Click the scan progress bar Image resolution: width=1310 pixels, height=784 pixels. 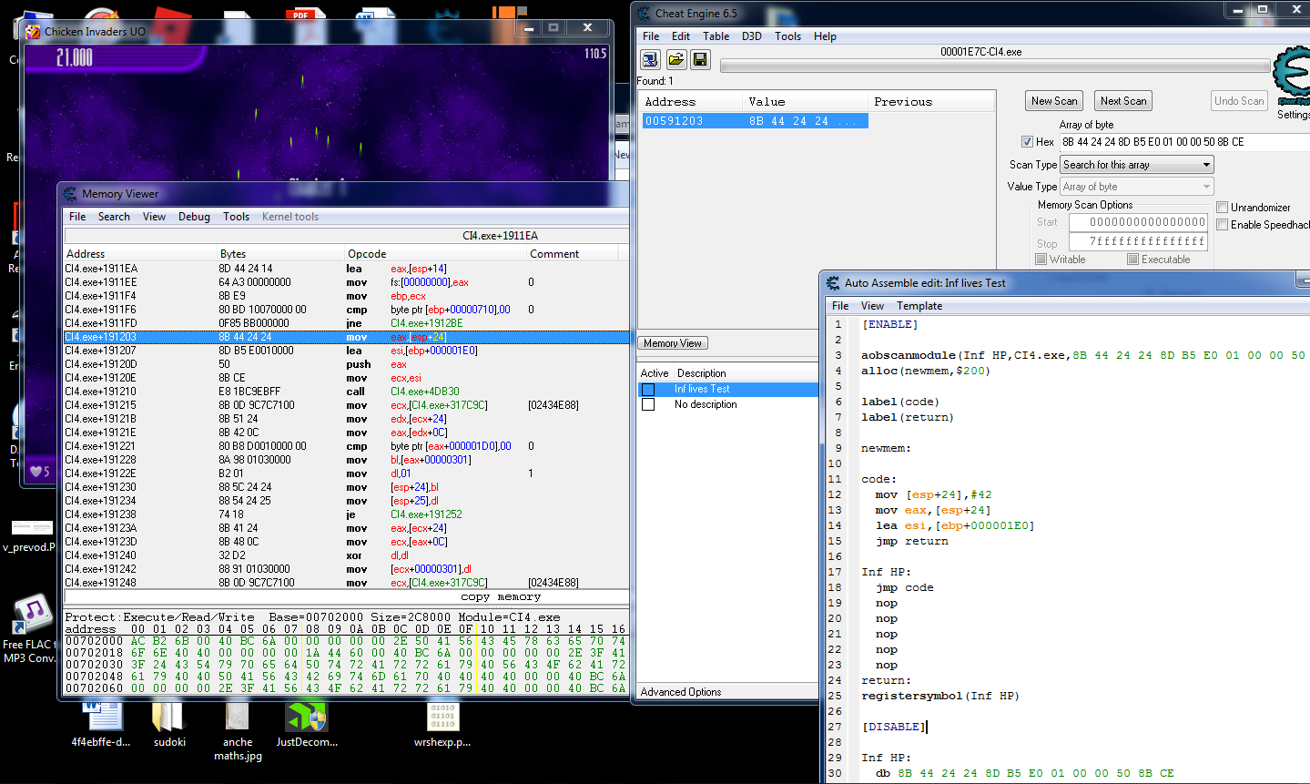point(995,66)
